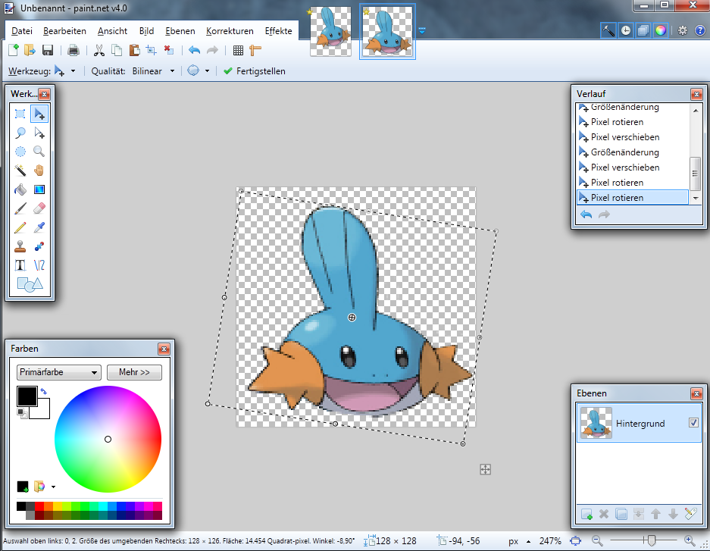Select the Zoom magnifier tool
The height and width of the screenshot is (551, 710).
tap(39, 152)
